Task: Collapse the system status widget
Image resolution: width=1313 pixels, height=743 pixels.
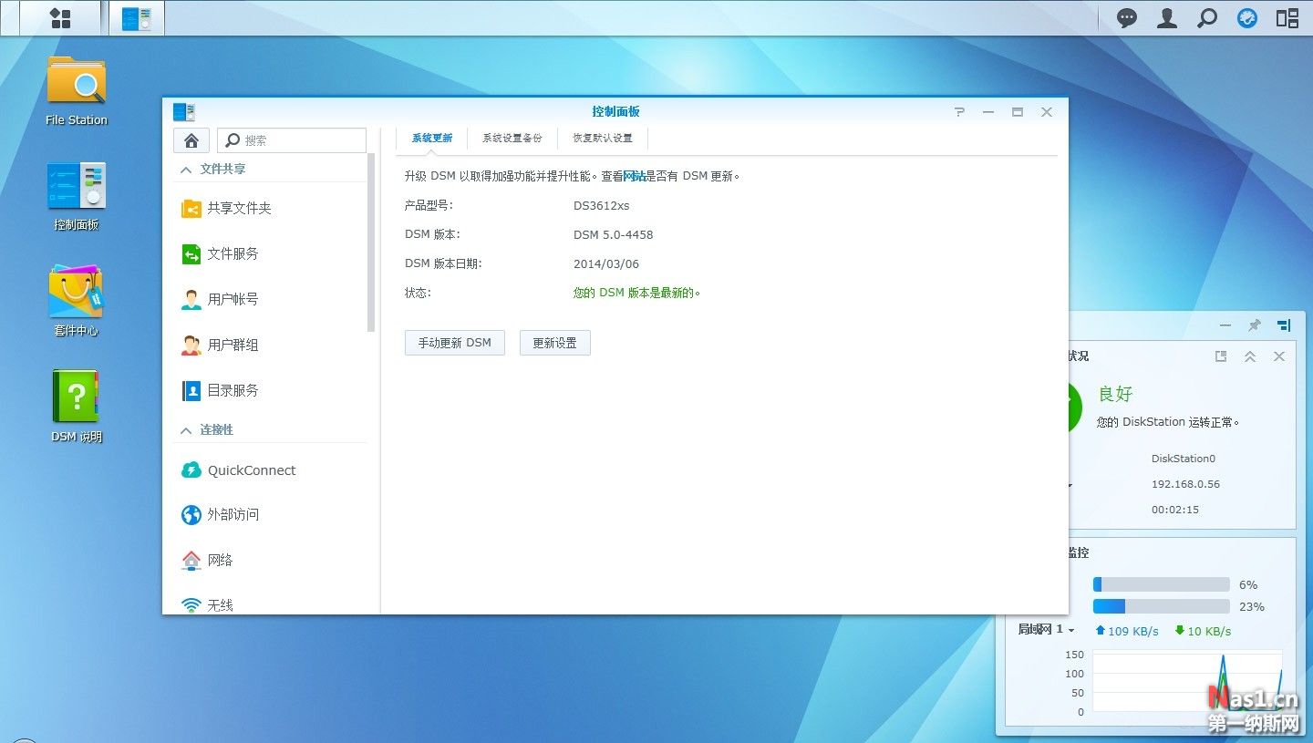Action: [1250, 356]
